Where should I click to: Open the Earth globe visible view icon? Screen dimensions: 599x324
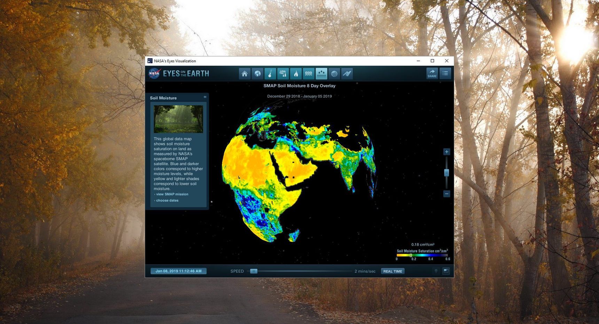[257, 74]
